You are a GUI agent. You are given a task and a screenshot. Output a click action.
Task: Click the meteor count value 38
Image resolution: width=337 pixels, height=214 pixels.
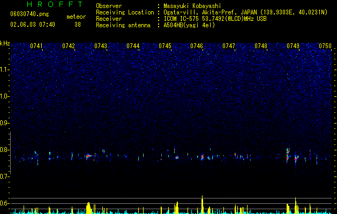point(78,25)
